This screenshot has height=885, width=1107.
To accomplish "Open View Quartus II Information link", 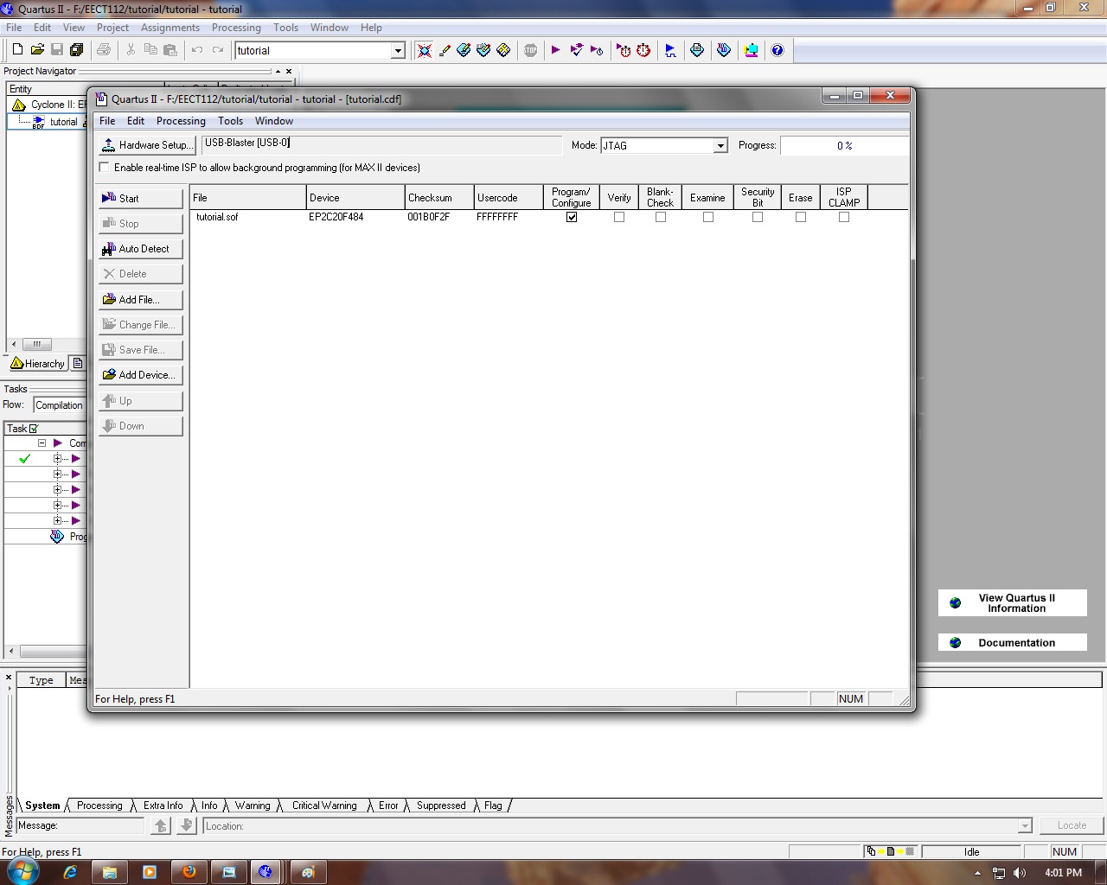I will (x=1012, y=602).
